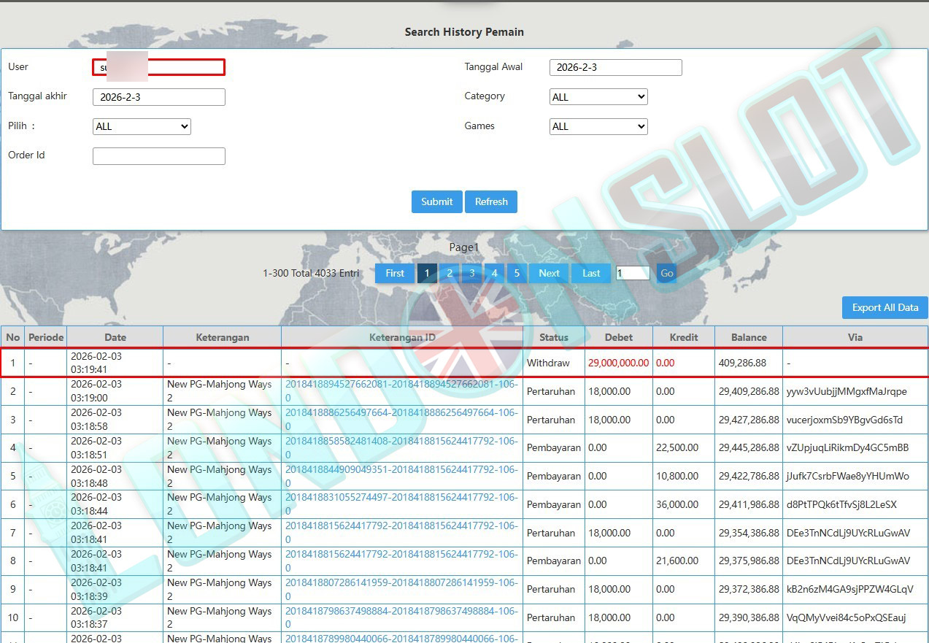
Task: Open the Games dropdown
Action: [x=598, y=126]
